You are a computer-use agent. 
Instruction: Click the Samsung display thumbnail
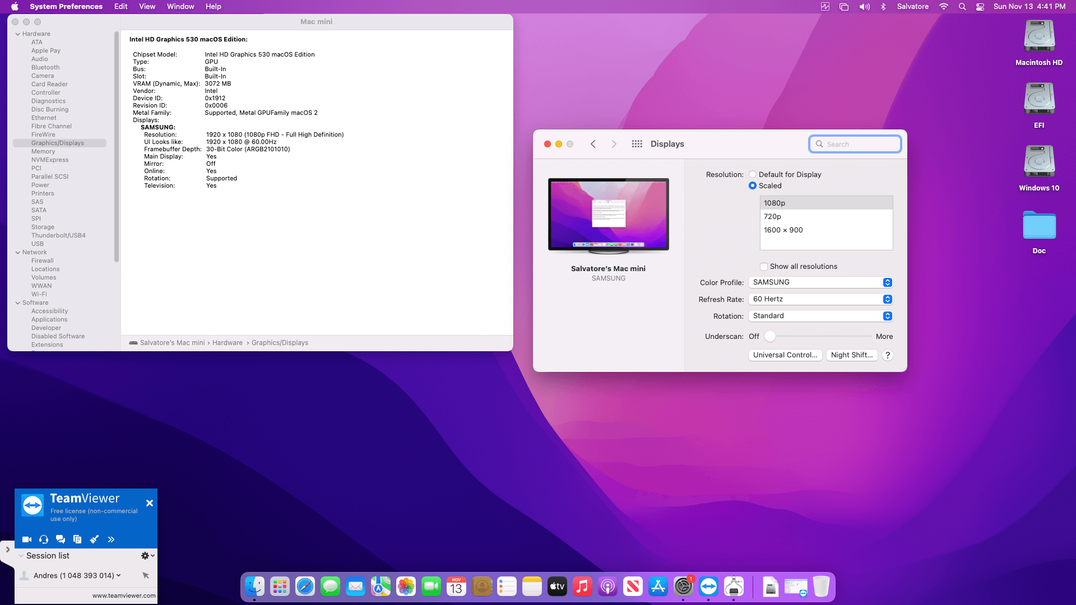pyautogui.click(x=609, y=216)
